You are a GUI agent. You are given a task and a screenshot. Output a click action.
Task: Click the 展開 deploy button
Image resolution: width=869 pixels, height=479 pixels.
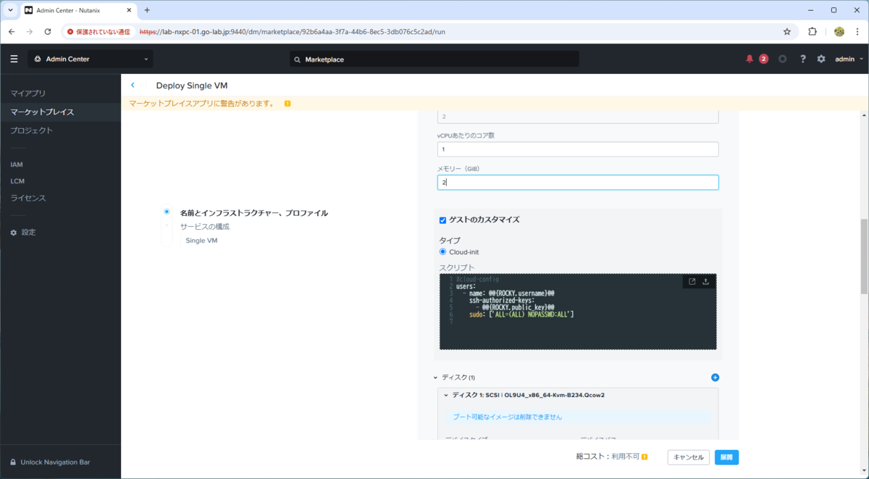click(726, 457)
